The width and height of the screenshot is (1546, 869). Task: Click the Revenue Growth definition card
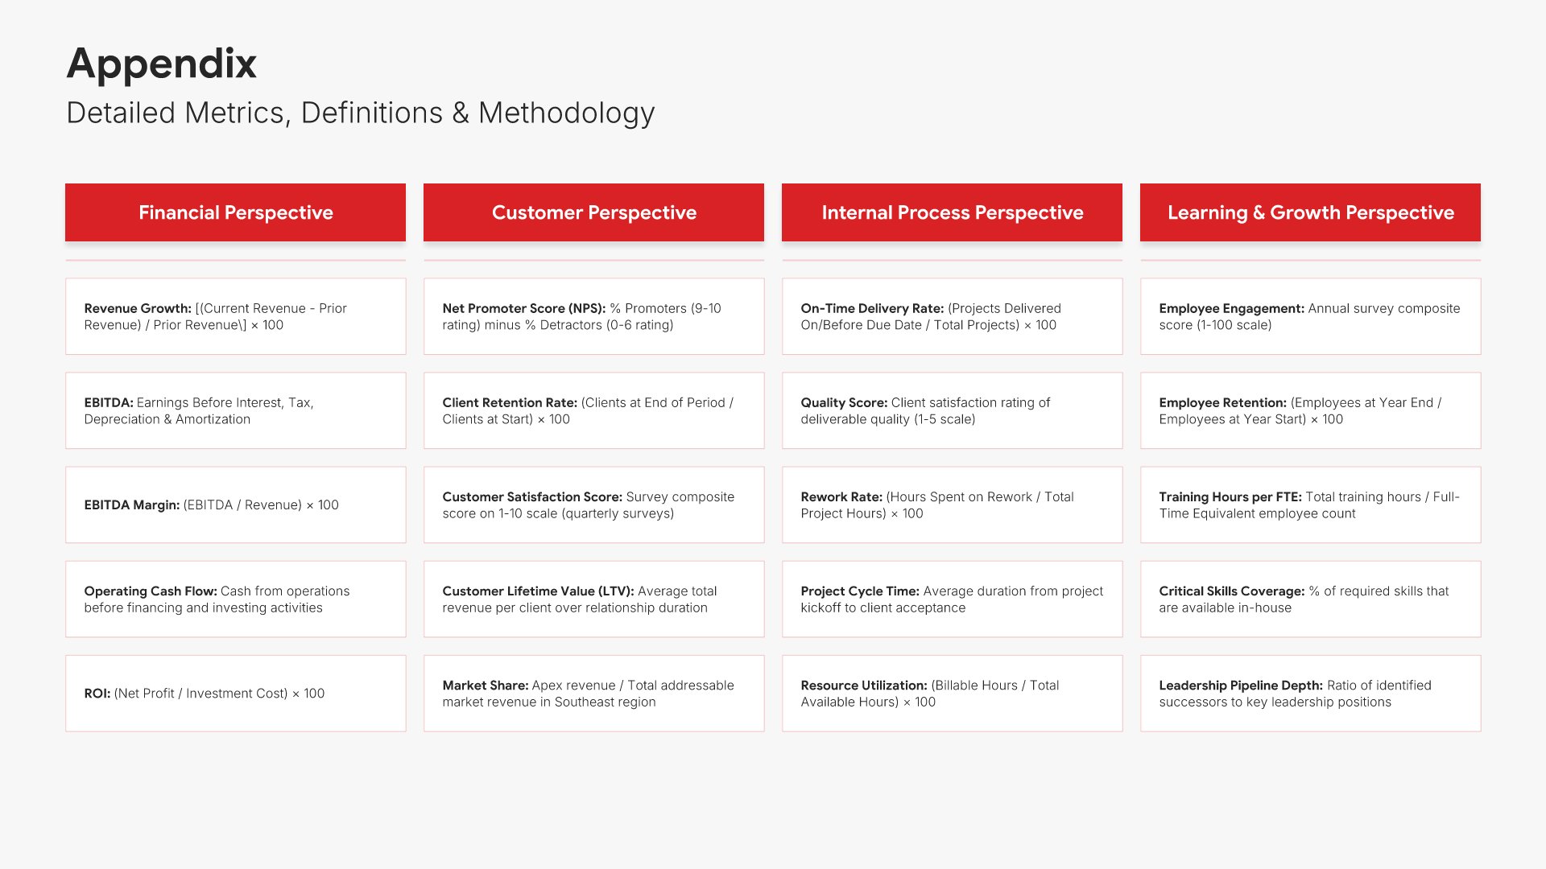click(x=235, y=316)
